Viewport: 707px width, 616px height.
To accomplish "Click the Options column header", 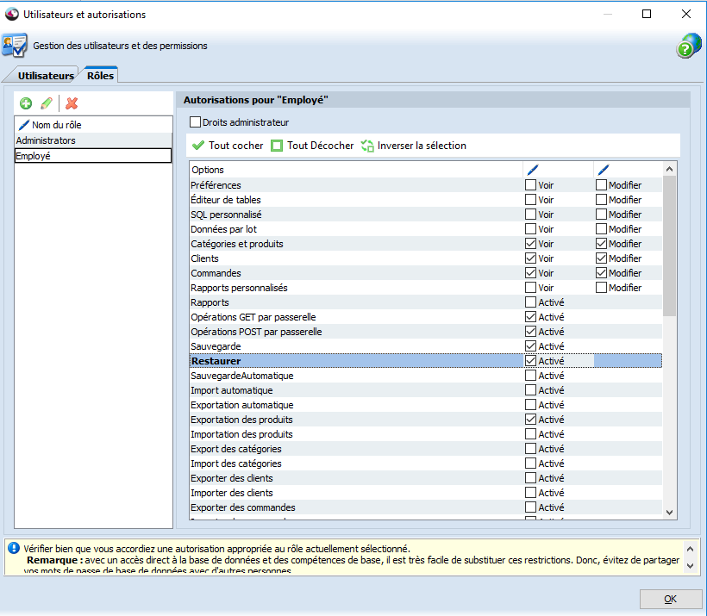I will [x=356, y=170].
